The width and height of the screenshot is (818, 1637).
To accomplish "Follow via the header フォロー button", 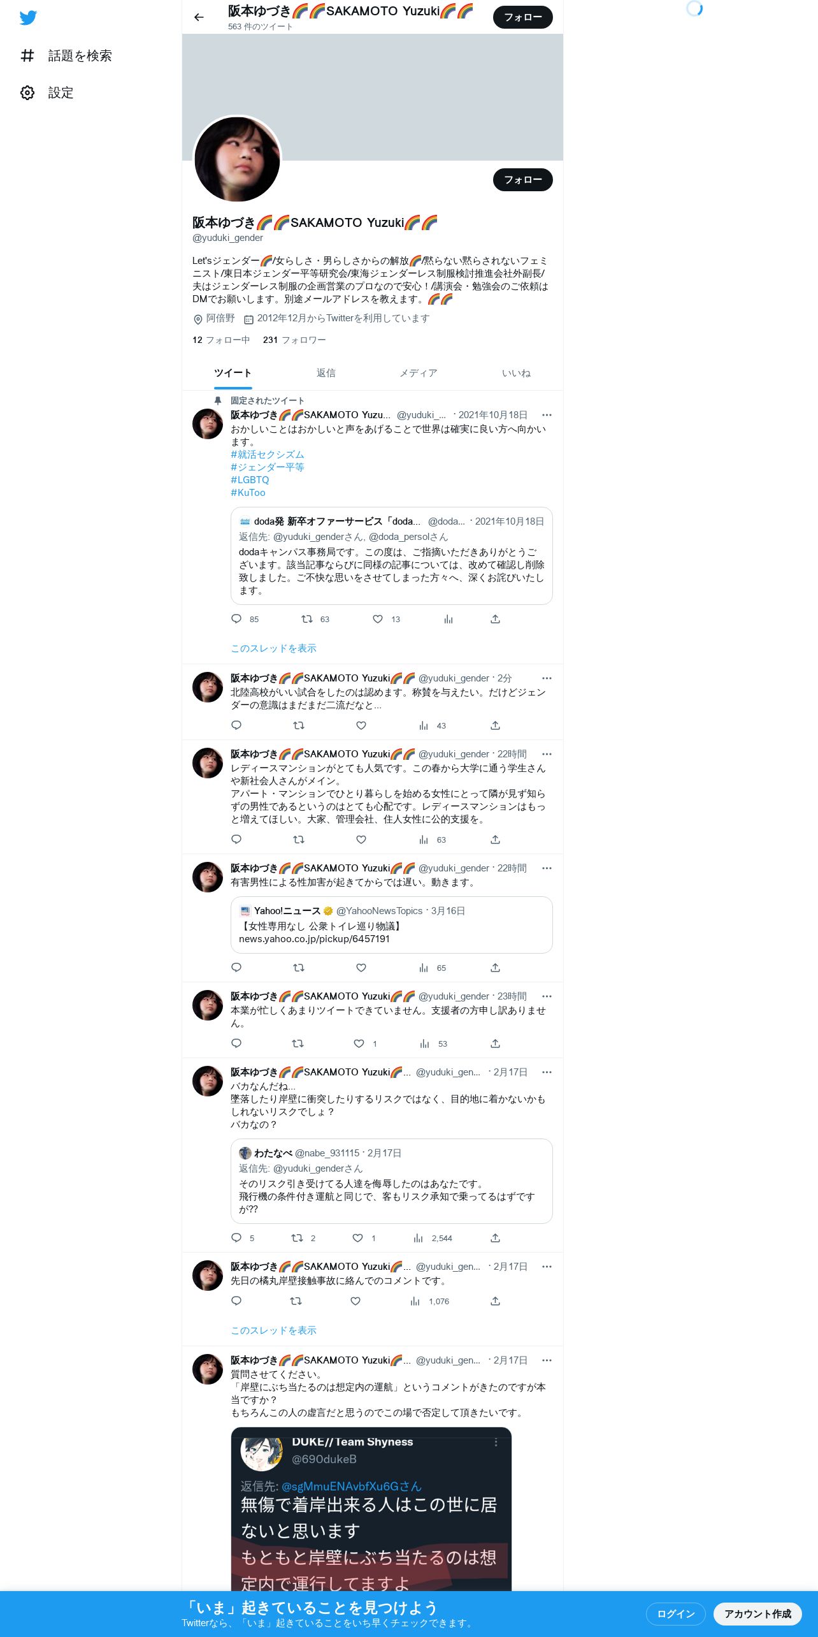I will (523, 17).
